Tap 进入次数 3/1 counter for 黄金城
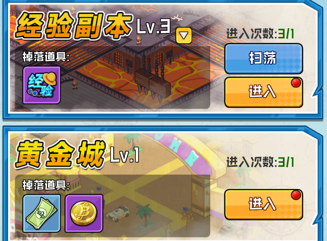Image resolution: width=327 pixels, height=241 pixels. pos(260,162)
